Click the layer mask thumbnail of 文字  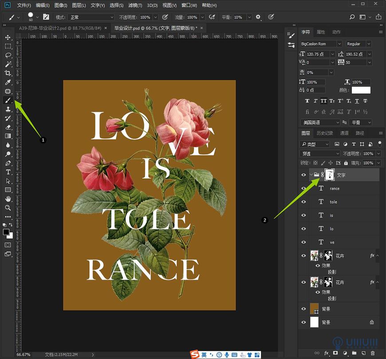coord(330,175)
